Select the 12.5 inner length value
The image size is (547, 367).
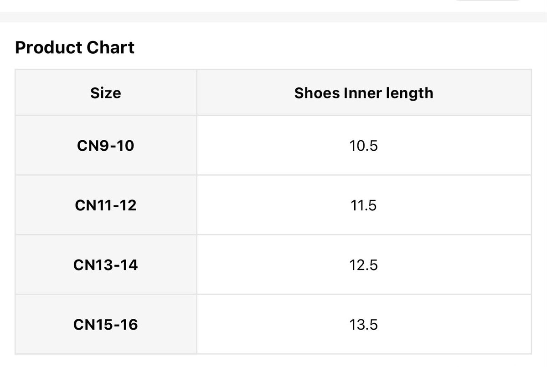364,265
